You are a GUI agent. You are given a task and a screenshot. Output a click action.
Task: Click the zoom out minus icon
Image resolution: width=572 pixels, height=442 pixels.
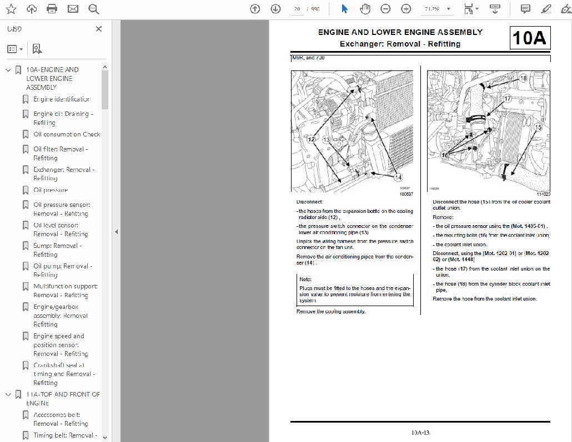385,9
